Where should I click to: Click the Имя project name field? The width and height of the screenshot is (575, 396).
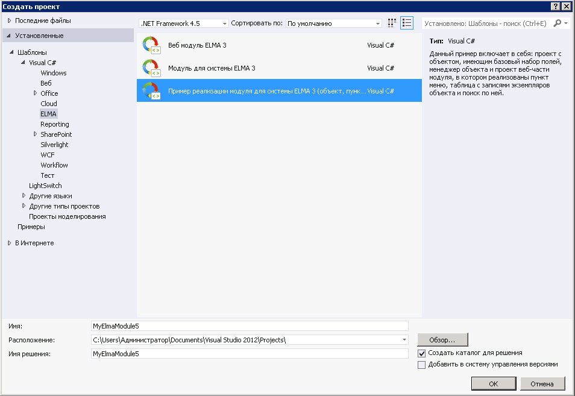[249, 326]
